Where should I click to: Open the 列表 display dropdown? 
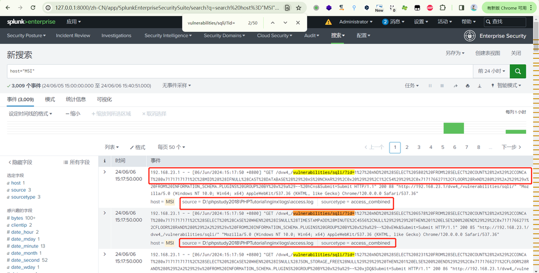coord(112,147)
